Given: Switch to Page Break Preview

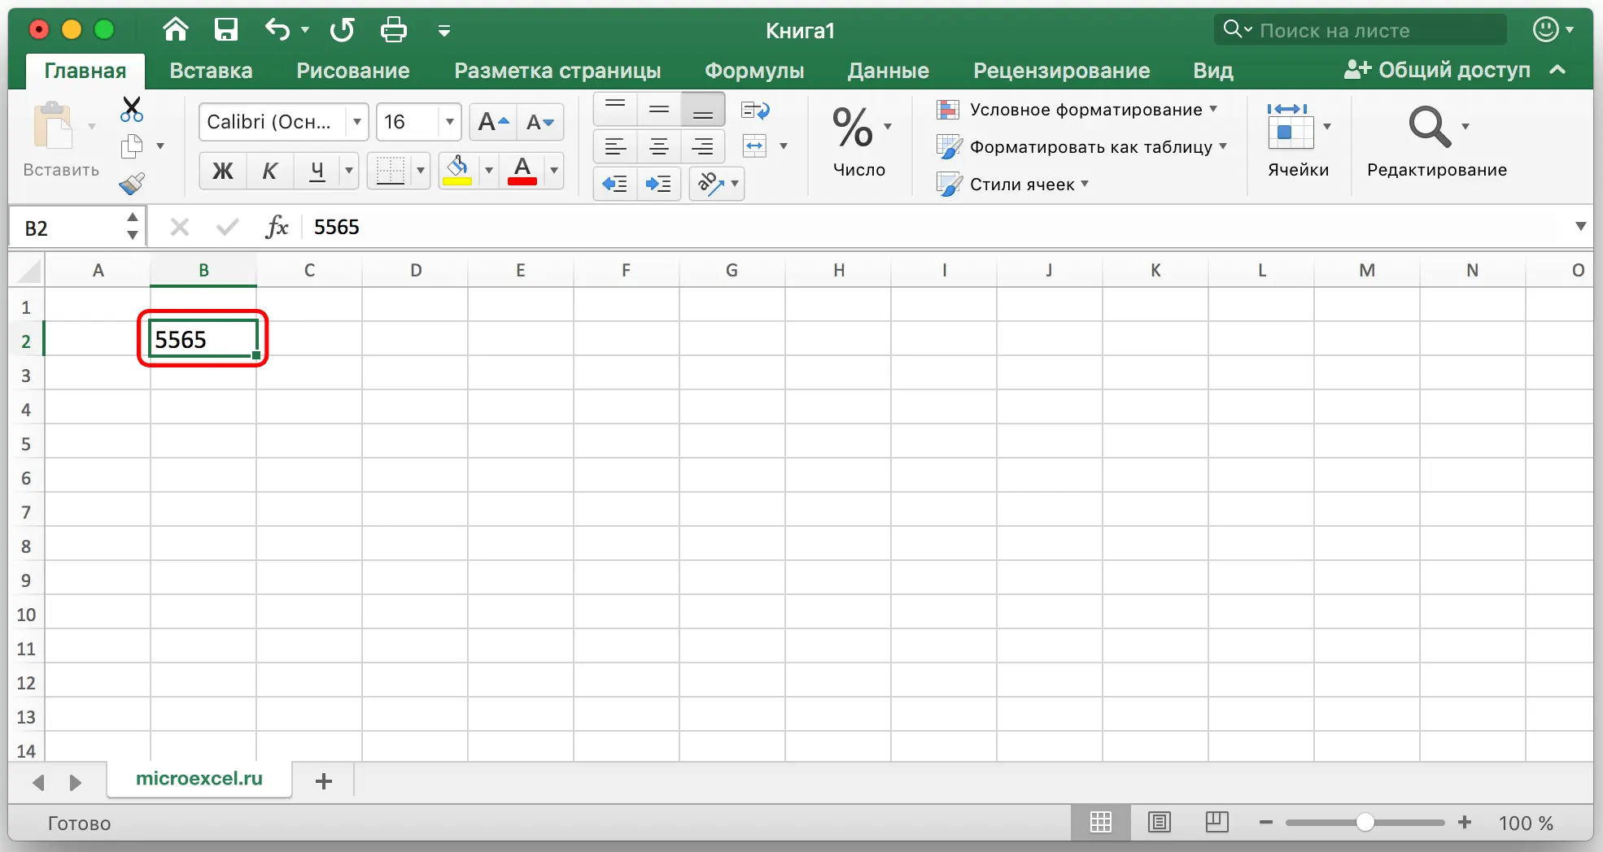Looking at the screenshot, I should [x=1216, y=823].
